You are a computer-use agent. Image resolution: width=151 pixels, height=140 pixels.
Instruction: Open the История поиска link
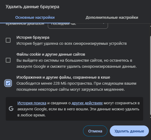[x=32, y=103]
